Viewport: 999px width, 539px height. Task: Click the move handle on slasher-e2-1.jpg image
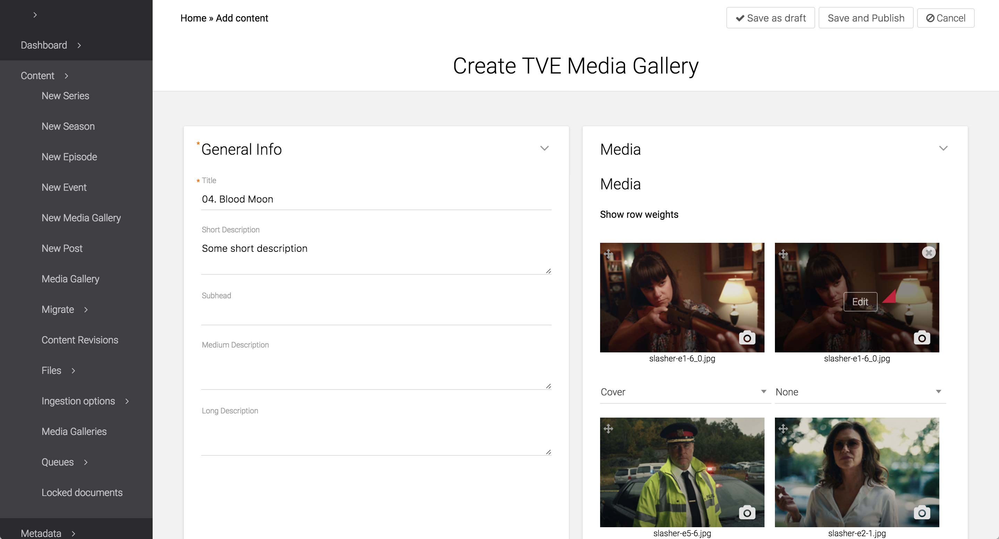tap(783, 428)
